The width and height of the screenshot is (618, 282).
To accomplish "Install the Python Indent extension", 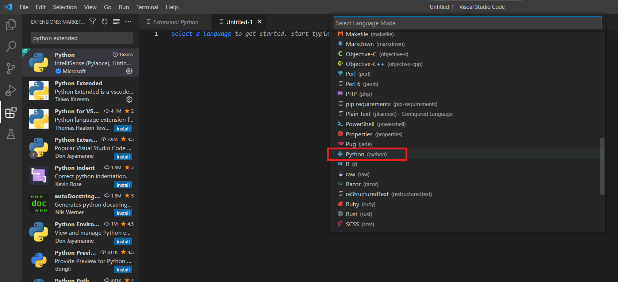I will coord(123,185).
